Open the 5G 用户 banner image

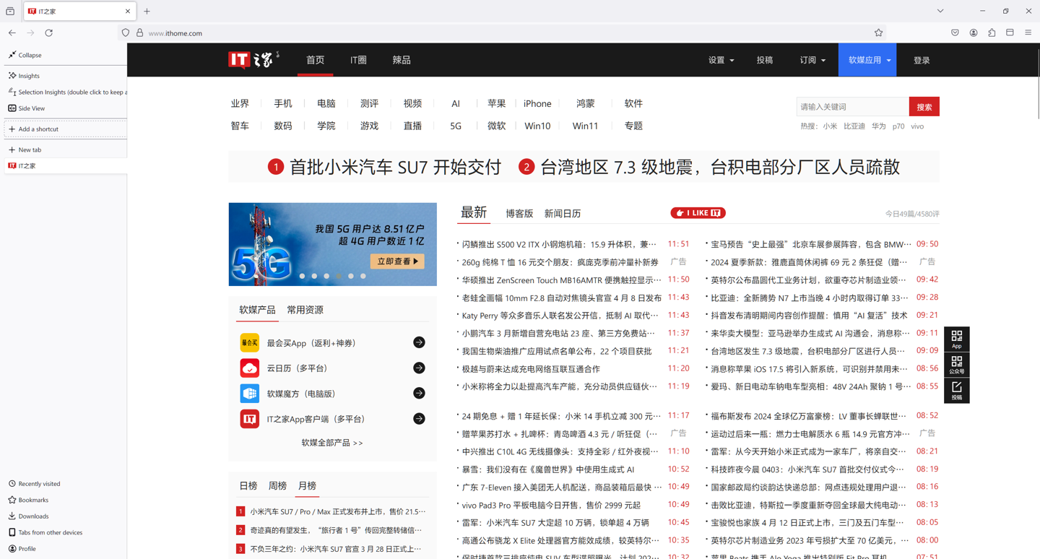332,244
